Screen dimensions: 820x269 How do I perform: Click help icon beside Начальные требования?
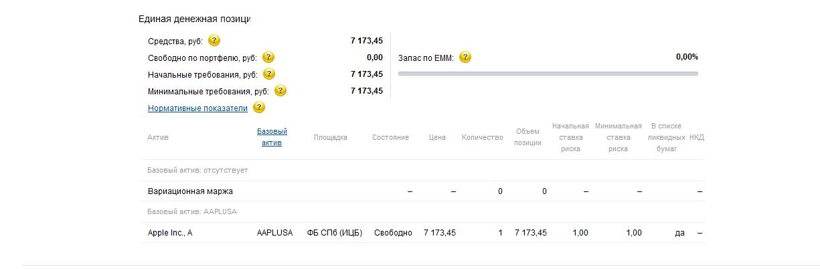pos(269,74)
